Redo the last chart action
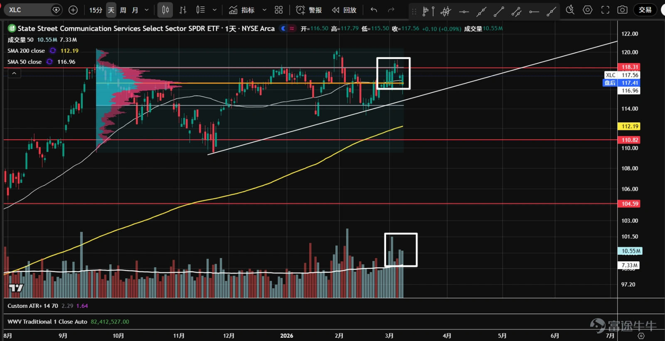665x341 pixels. 391,10
